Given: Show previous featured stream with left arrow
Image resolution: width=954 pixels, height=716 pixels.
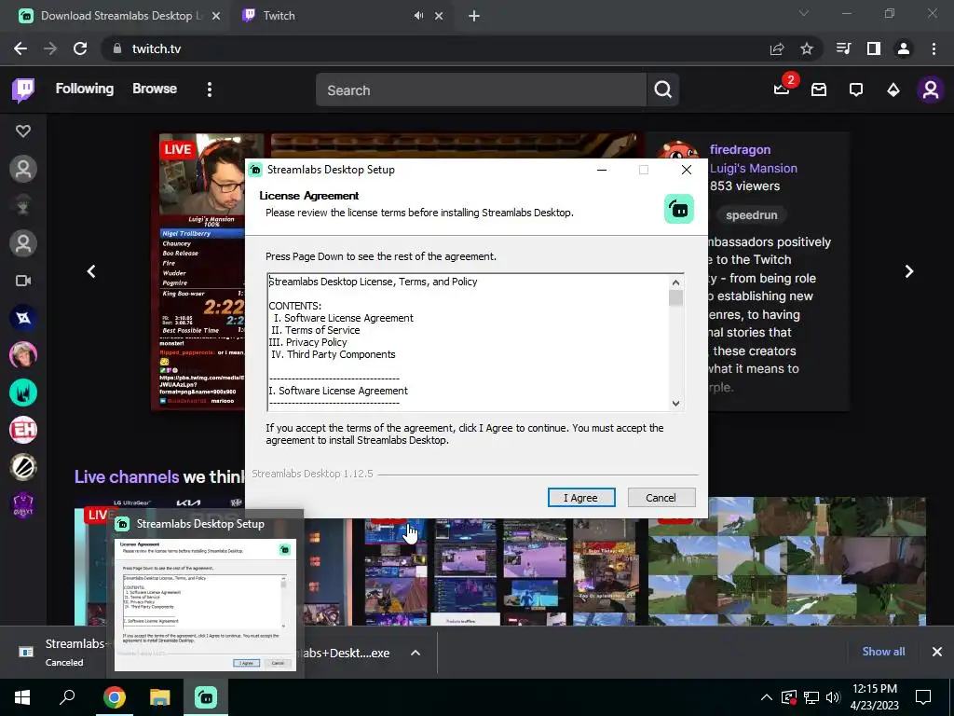Looking at the screenshot, I should 91,271.
